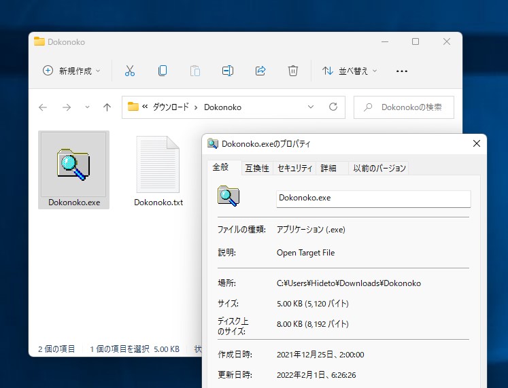This screenshot has width=508, height=388.
Task: Click the Rename icon in toolbar
Action: pos(228,71)
